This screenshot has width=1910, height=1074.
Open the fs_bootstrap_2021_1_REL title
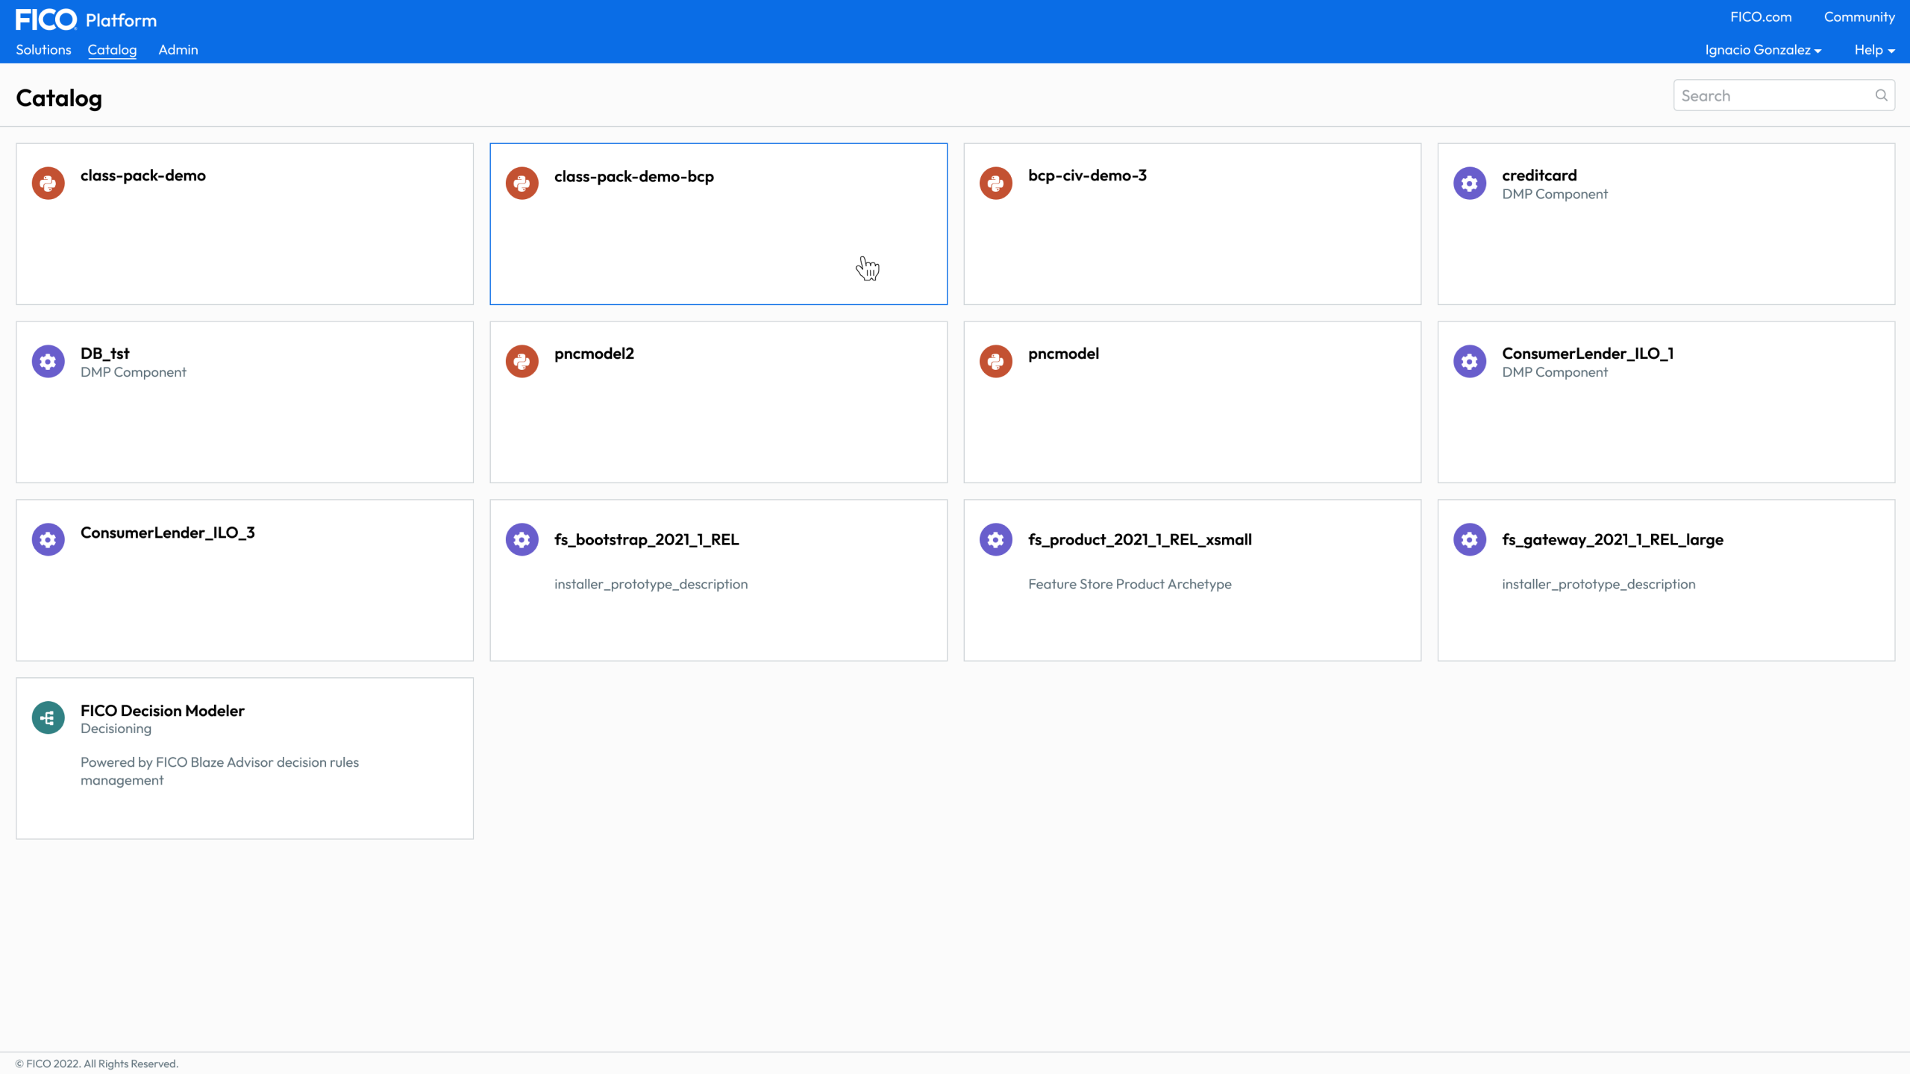(x=646, y=539)
